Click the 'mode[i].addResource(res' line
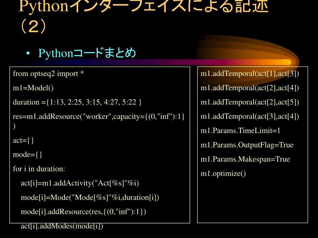Image resolution: width=318 pixels, height=238 pixels. pyautogui.click(x=83, y=212)
